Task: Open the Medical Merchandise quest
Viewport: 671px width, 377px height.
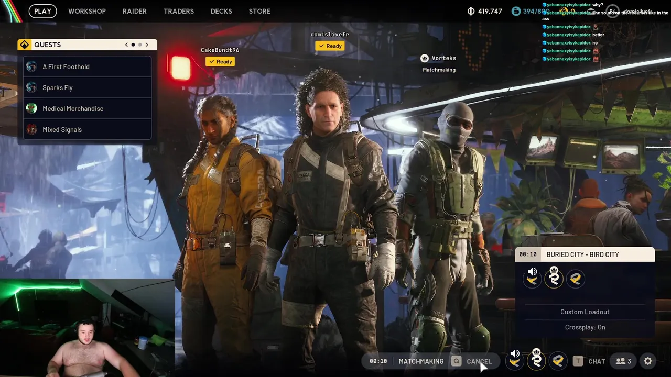Action: (88, 108)
